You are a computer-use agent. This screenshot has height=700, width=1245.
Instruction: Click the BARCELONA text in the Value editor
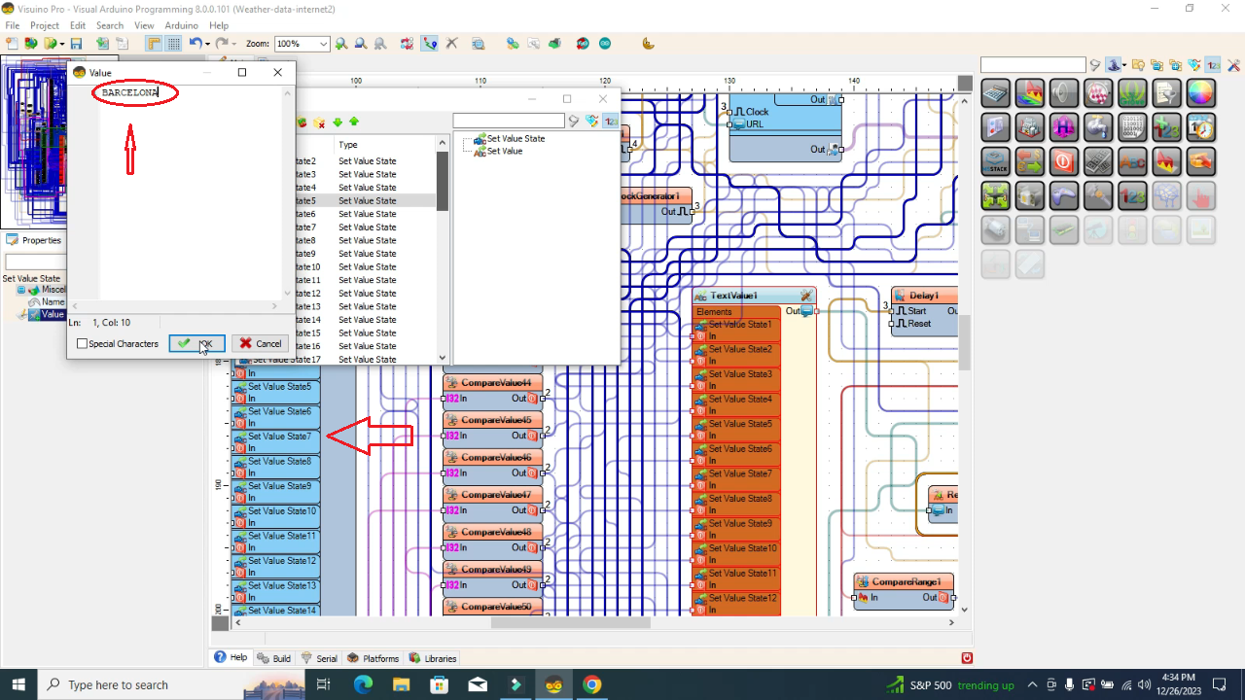[x=130, y=92]
